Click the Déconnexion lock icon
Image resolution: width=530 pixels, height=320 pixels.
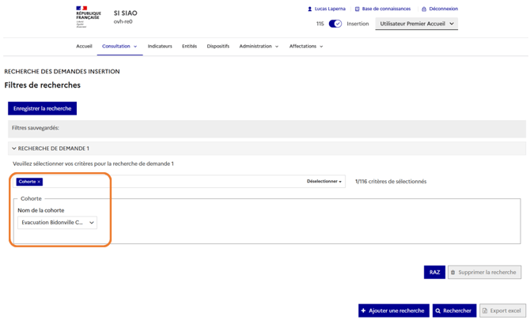click(x=424, y=9)
